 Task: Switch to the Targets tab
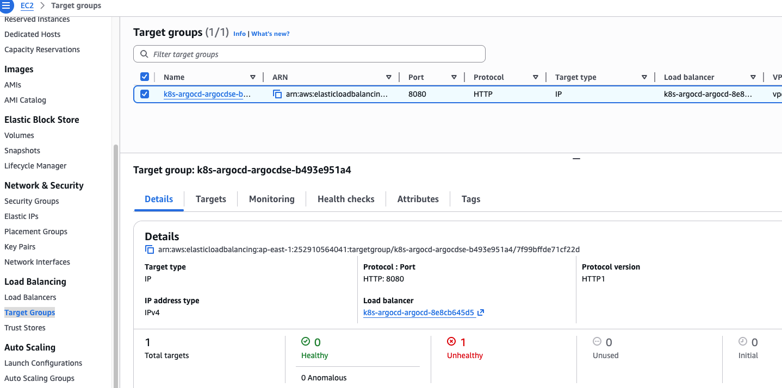click(210, 199)
